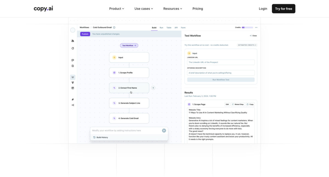Click the Credits usage bar
Image resolution: width=329 pixels, height=177 pixels.
[247, 27]
